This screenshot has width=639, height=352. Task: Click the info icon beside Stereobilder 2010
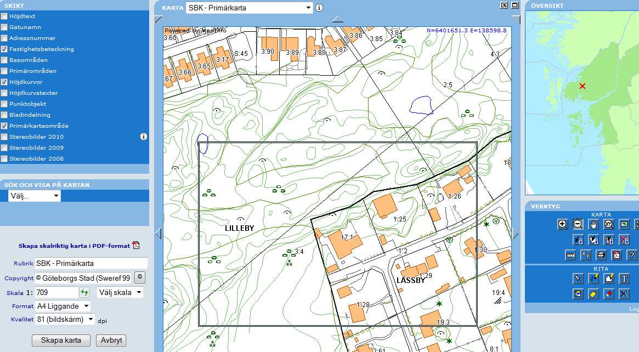tap(144, 137)
